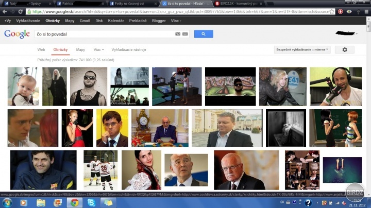
Task: Open Disk from the Google black bar
Action: tap(99, 21)
